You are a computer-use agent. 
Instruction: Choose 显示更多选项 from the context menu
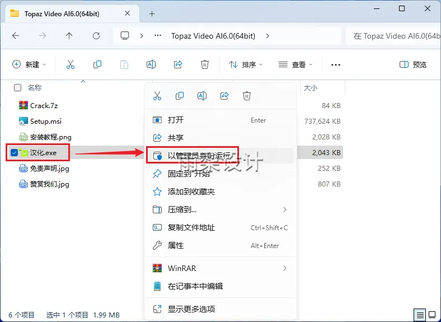(220, 309)
